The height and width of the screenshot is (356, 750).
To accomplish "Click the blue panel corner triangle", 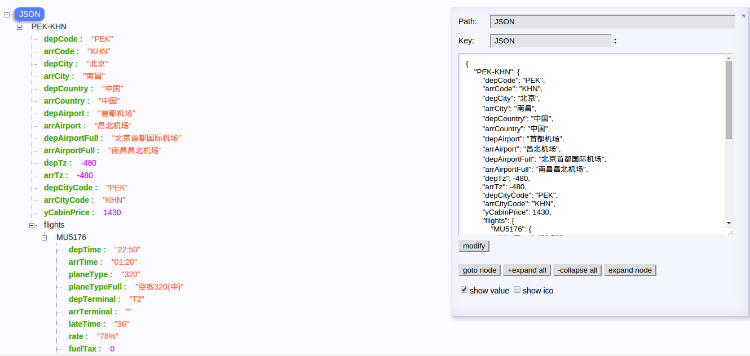I will pos(743,16).
